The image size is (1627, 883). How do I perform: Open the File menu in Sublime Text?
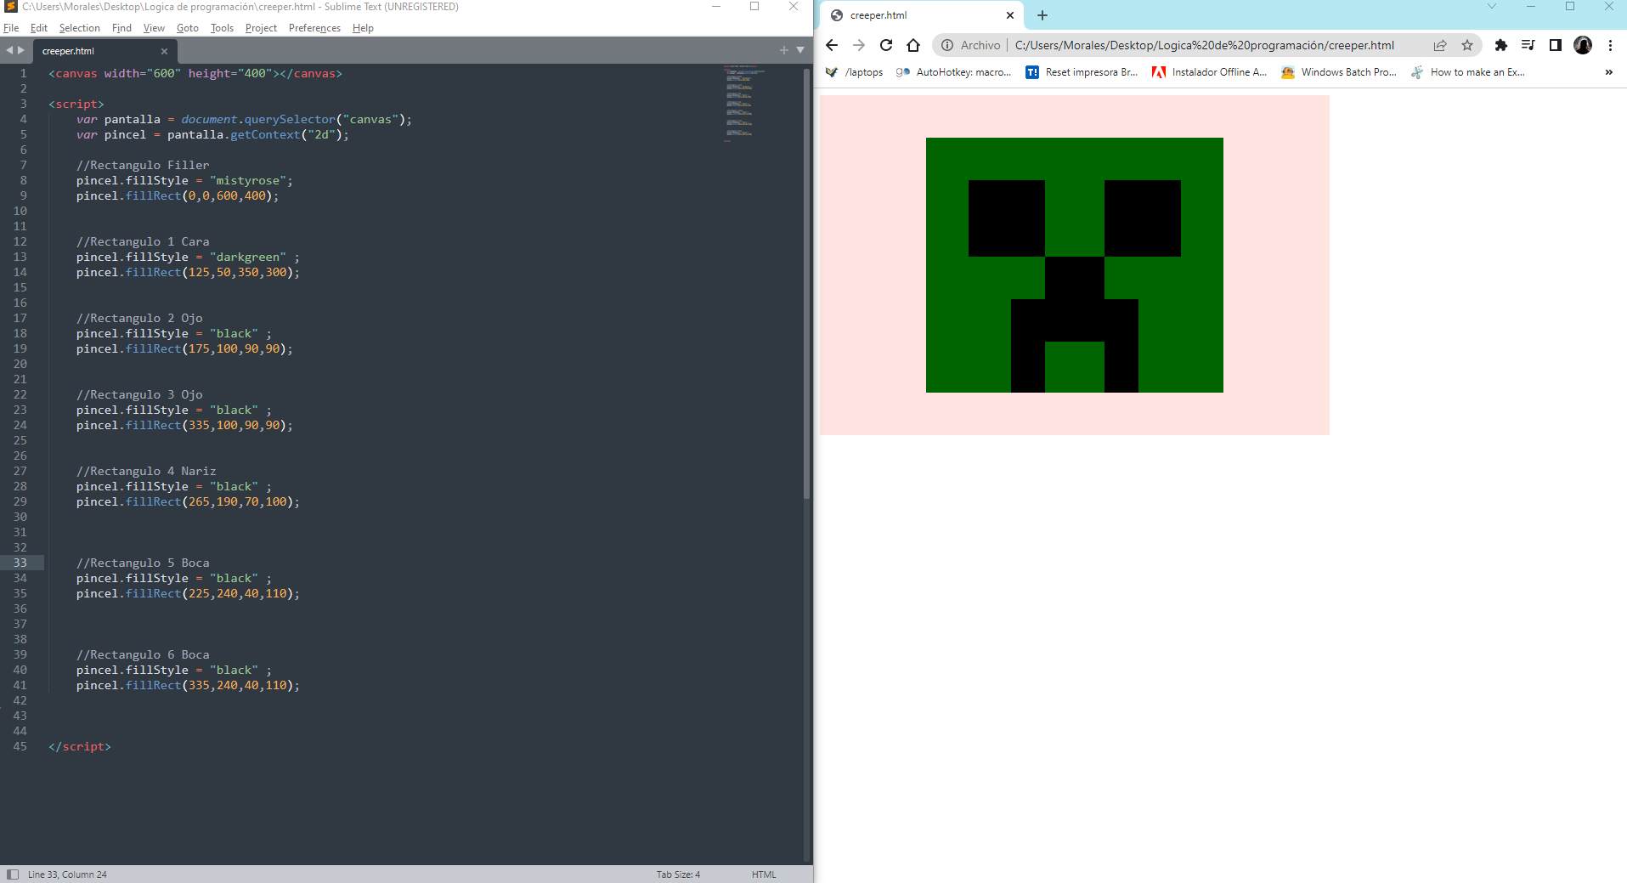pos(11,28)
